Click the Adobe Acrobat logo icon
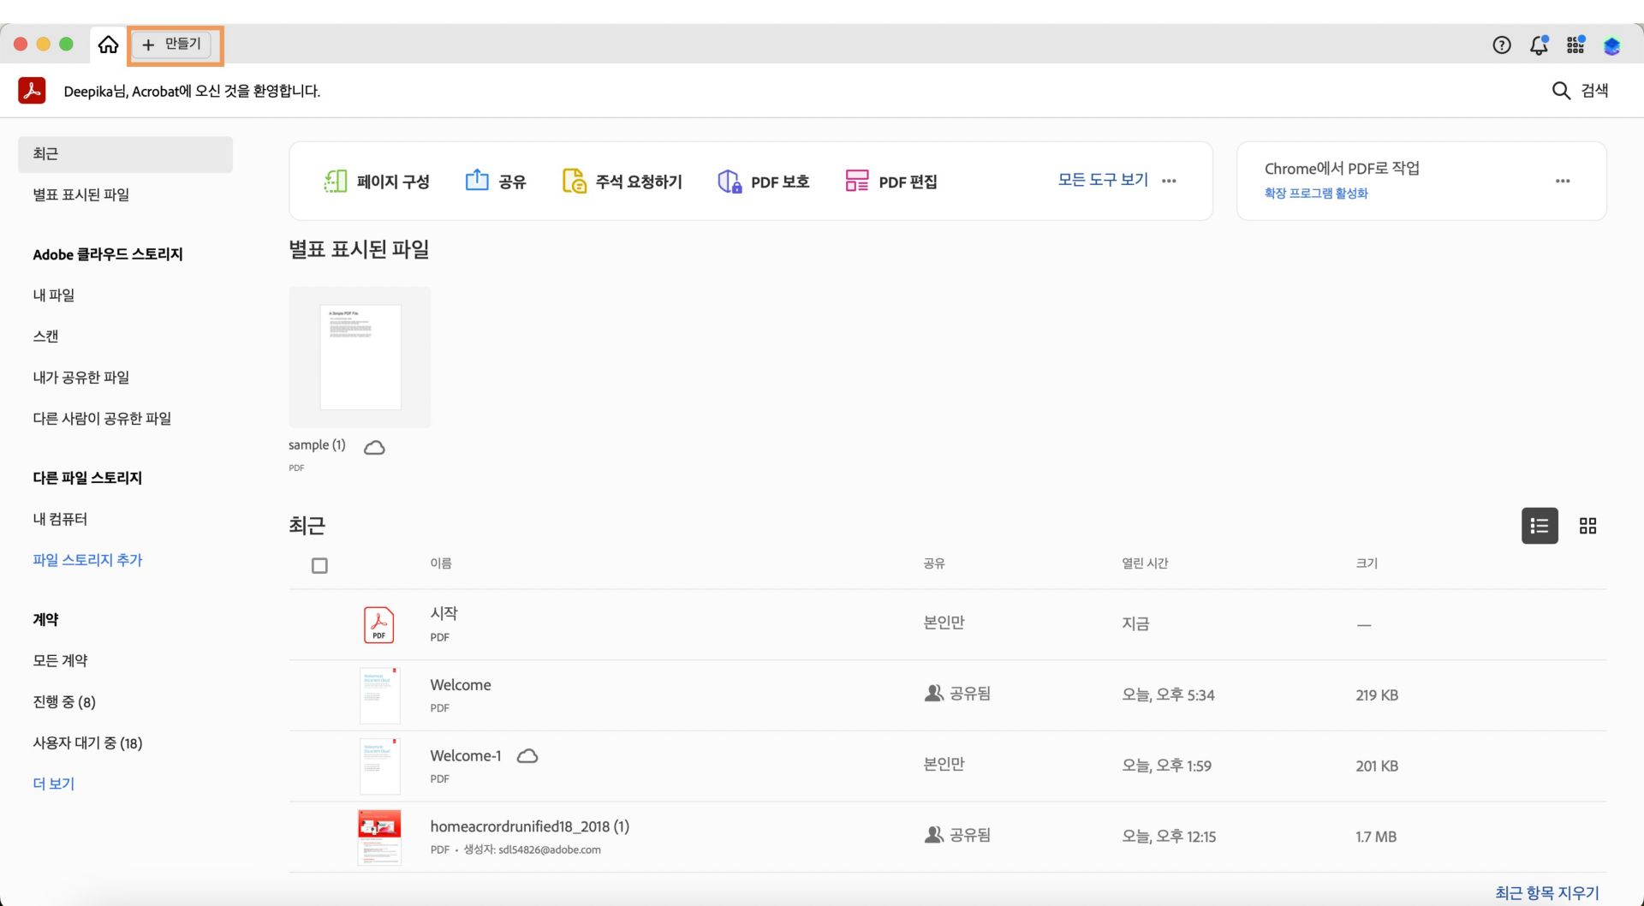The height and width of the screenshot is (906, 1644). tap(32, 90)
